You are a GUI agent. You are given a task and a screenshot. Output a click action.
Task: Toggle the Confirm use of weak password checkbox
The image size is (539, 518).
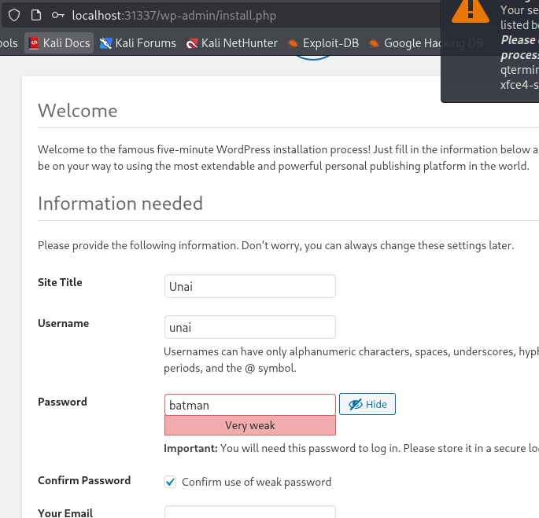pos(170,482)
